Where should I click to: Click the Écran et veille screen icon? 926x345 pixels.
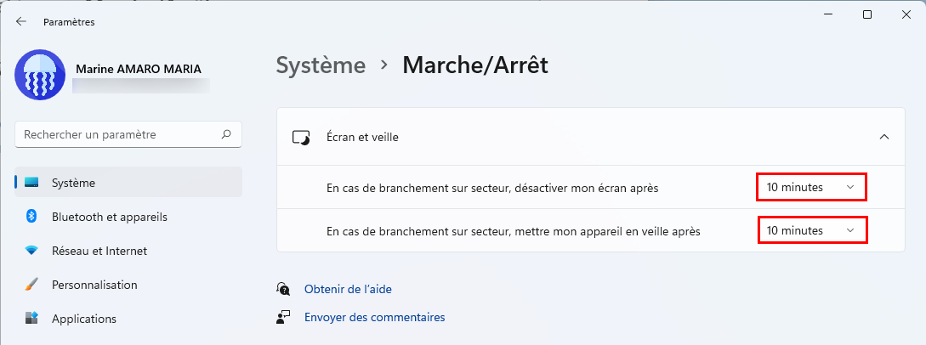301,138
